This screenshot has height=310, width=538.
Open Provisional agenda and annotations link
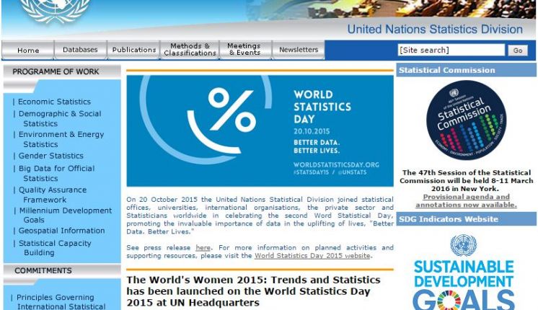pyautogui.click(x=466, y=201)
